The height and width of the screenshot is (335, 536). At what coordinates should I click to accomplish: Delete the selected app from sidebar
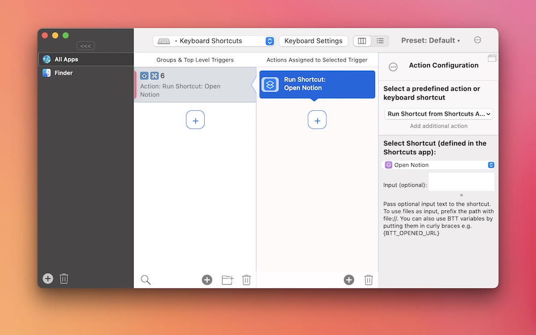pyautogui.click(x=64, y=279)
